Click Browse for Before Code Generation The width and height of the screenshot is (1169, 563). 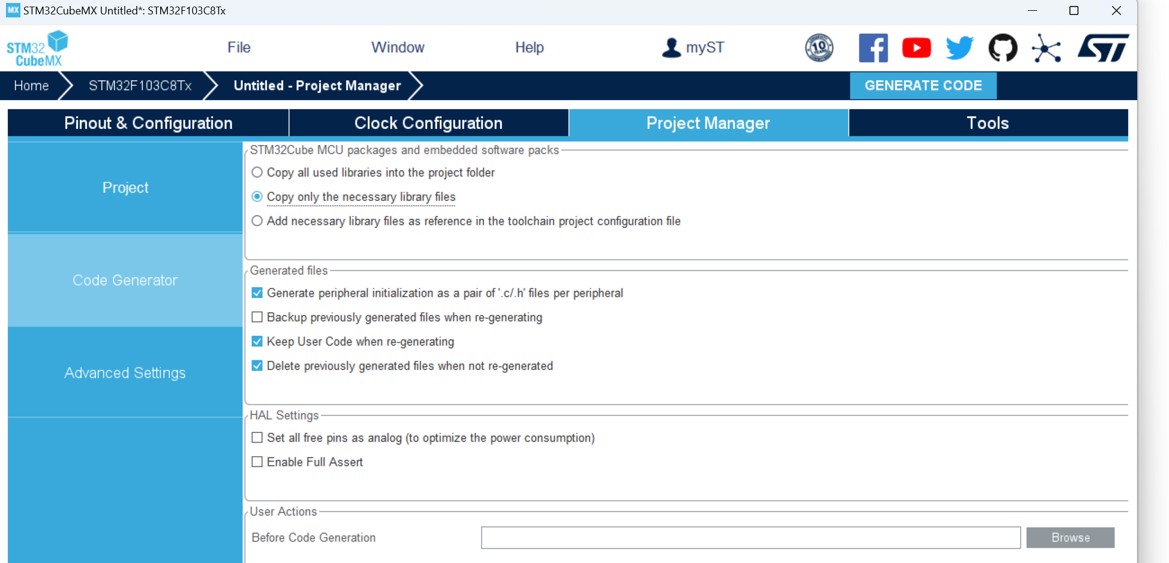[1071, 538]
